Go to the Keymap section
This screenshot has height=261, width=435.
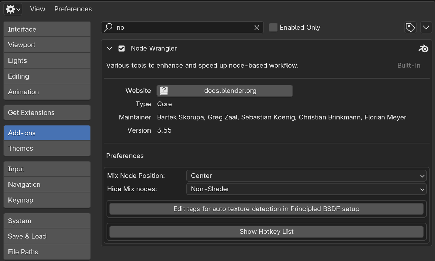point(47,200)
